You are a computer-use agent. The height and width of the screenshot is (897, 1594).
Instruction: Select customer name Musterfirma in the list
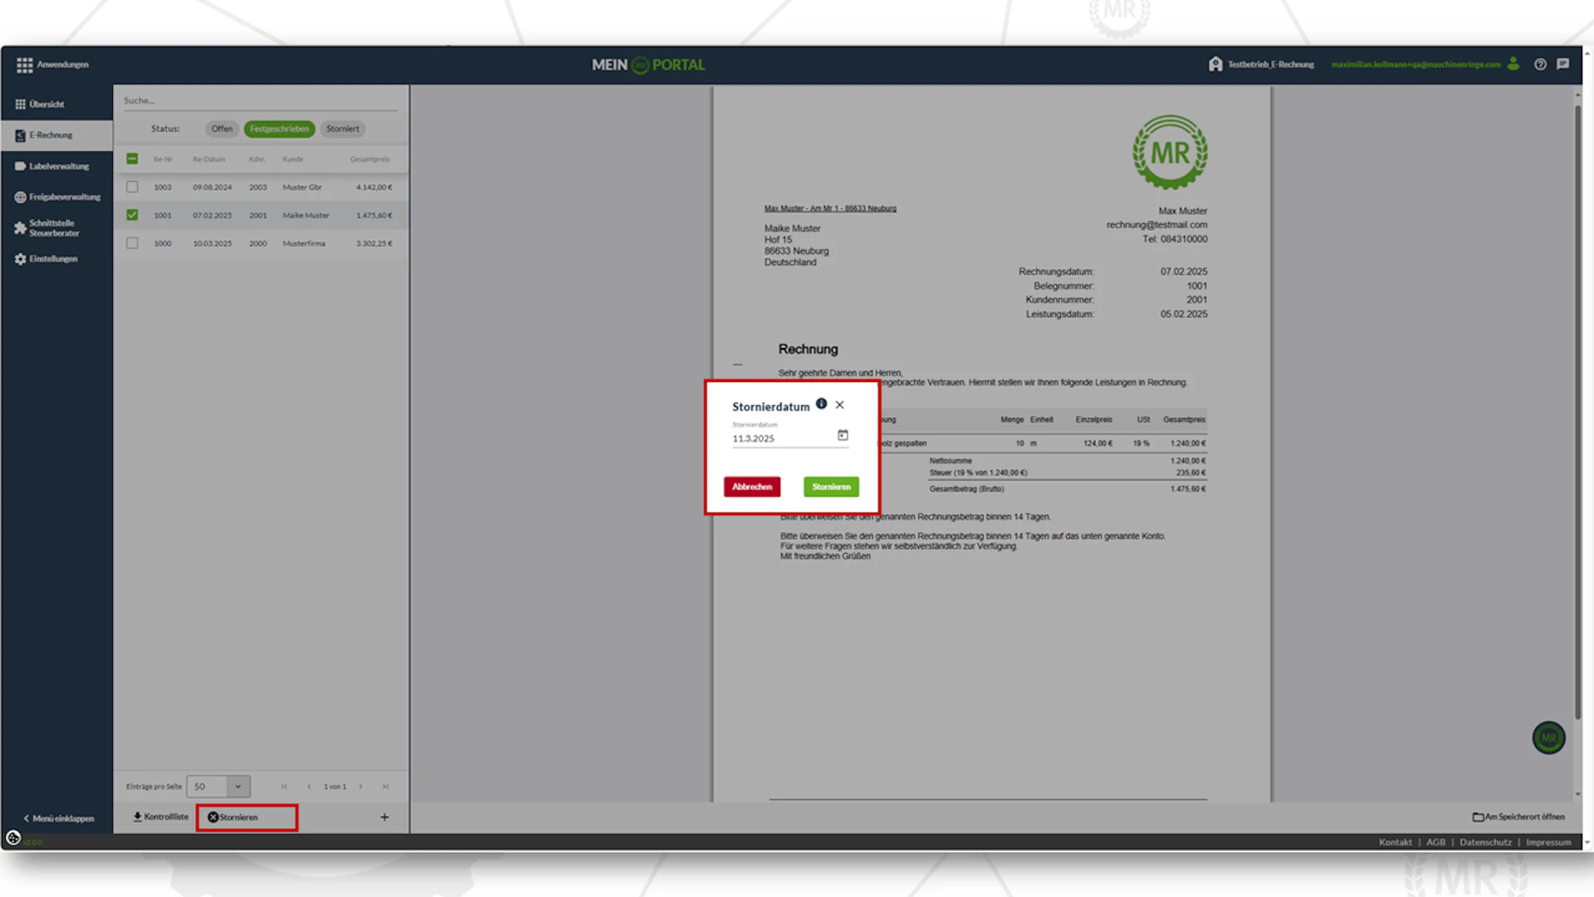click(x=304, y=244)
